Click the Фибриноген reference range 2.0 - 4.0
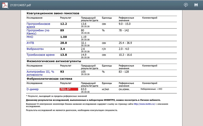This screenshot has width=203, height=126. (124, 49)
